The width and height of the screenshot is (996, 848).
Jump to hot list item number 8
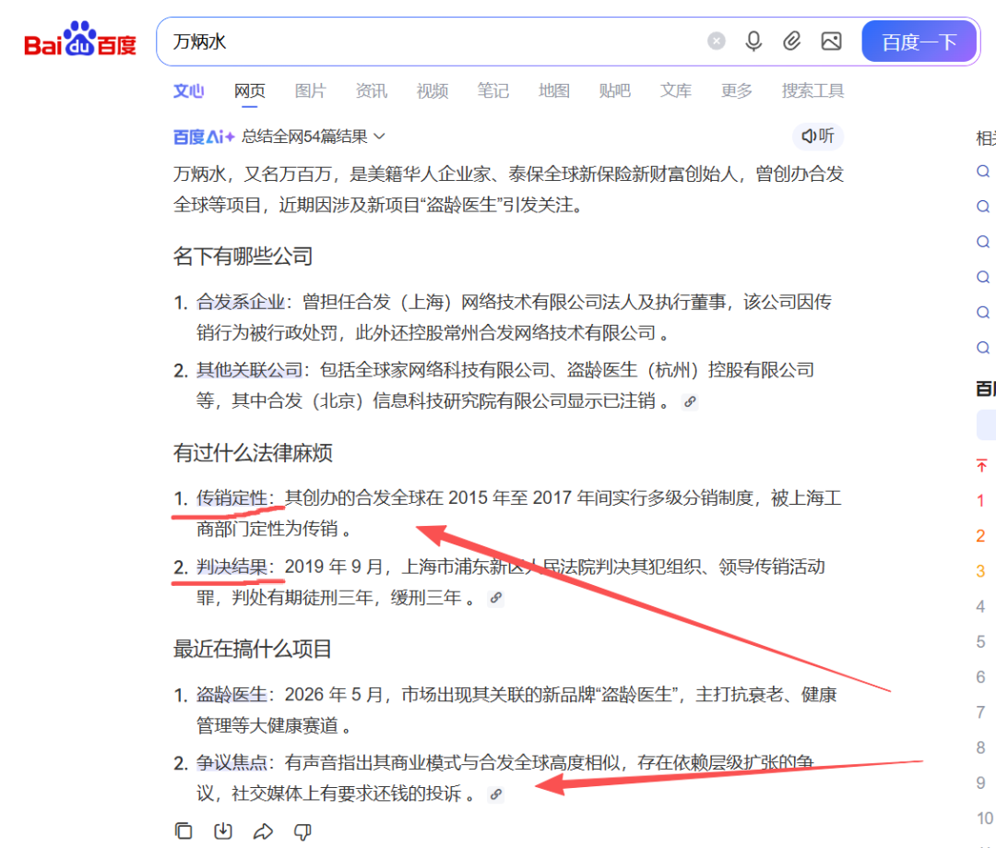click(x=980, y=747)
